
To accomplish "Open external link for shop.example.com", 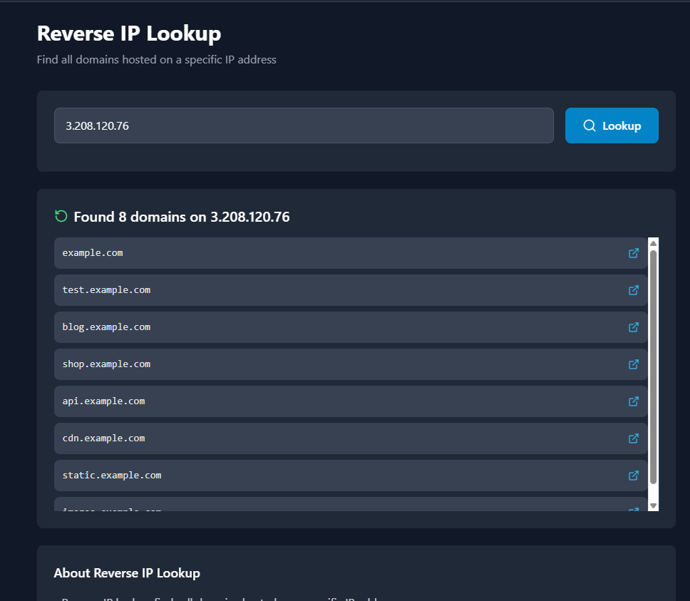I will point(633,364).
